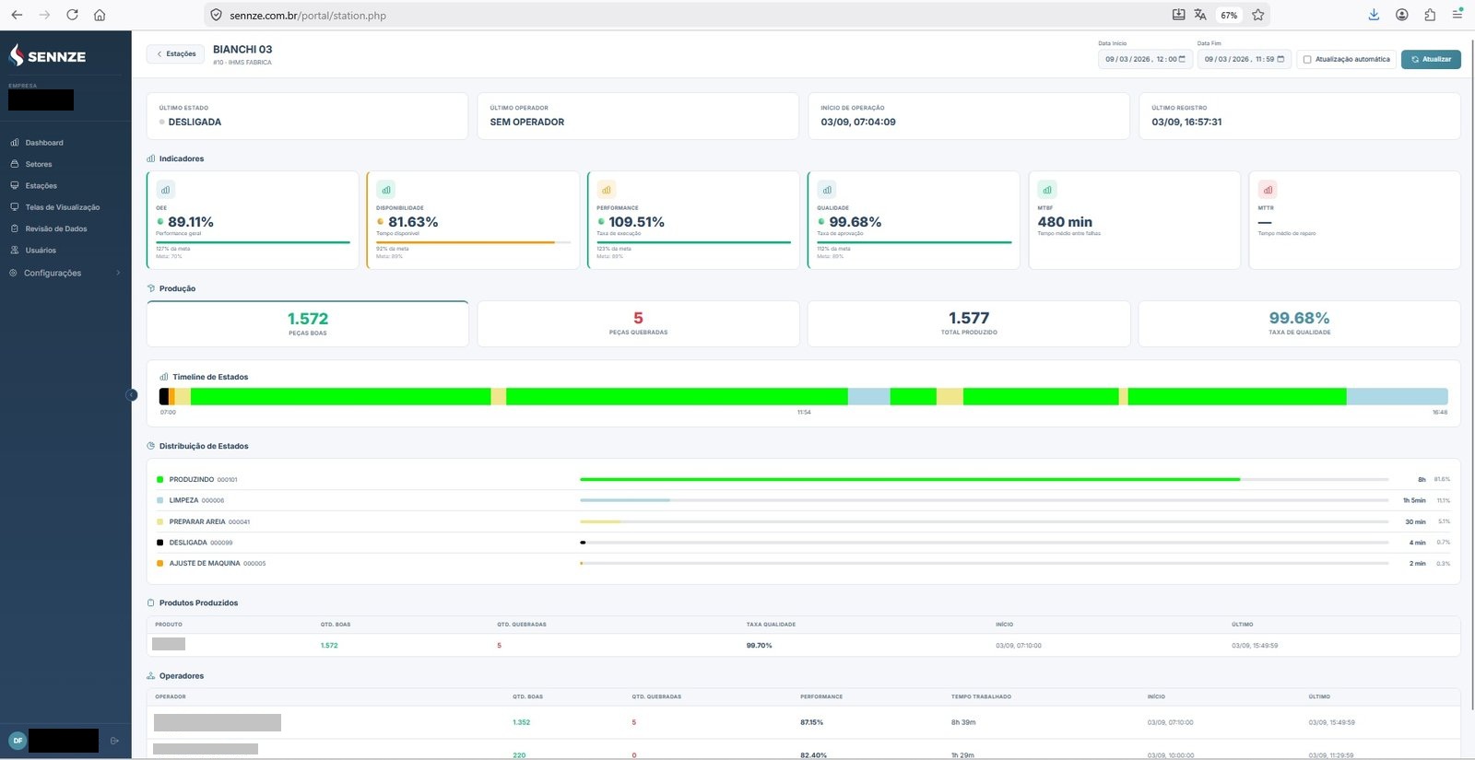Click the Qualidade indicator card icon
This screenshot has width=1475, height=760.
pyautogui.click(x=827, y=190)
